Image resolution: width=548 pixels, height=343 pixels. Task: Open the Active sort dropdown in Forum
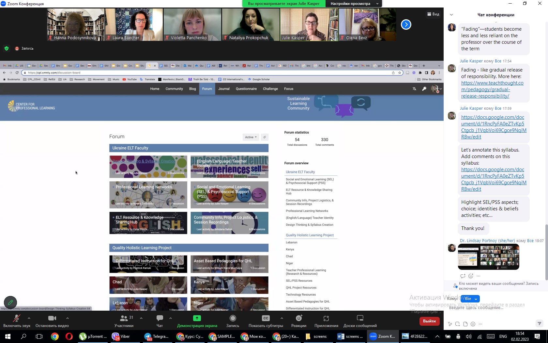tap(251, 137)
